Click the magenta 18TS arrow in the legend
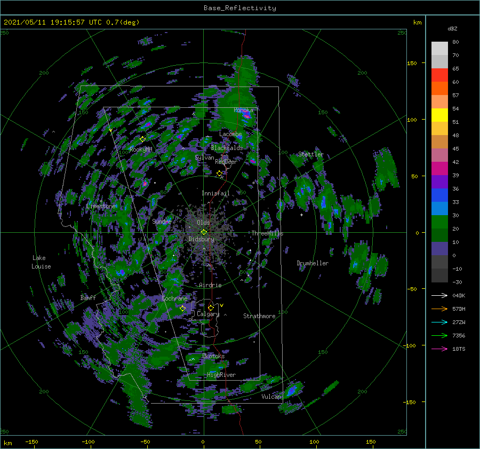This screenshot has width=480, height=449. [439, 349]
